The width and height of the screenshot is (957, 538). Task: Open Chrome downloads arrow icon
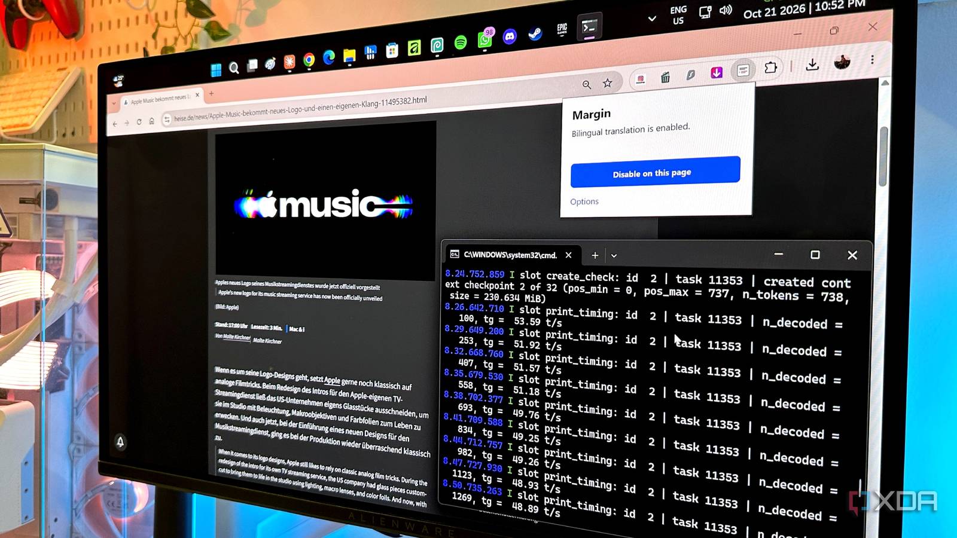[812, 64]
